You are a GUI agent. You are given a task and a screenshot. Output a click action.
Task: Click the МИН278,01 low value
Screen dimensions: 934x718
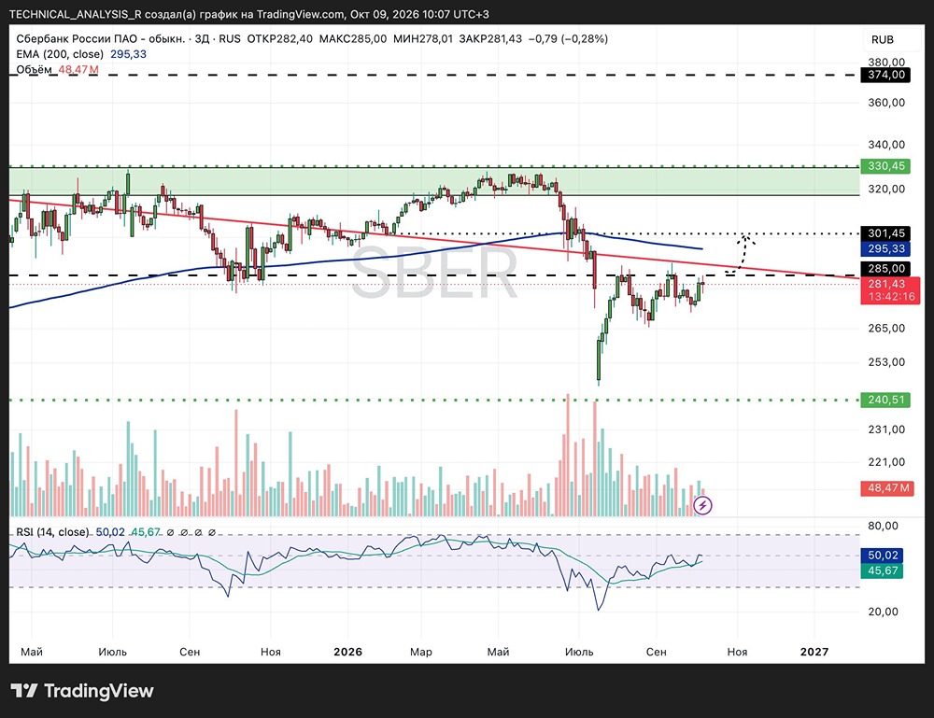tap(423, 38)
